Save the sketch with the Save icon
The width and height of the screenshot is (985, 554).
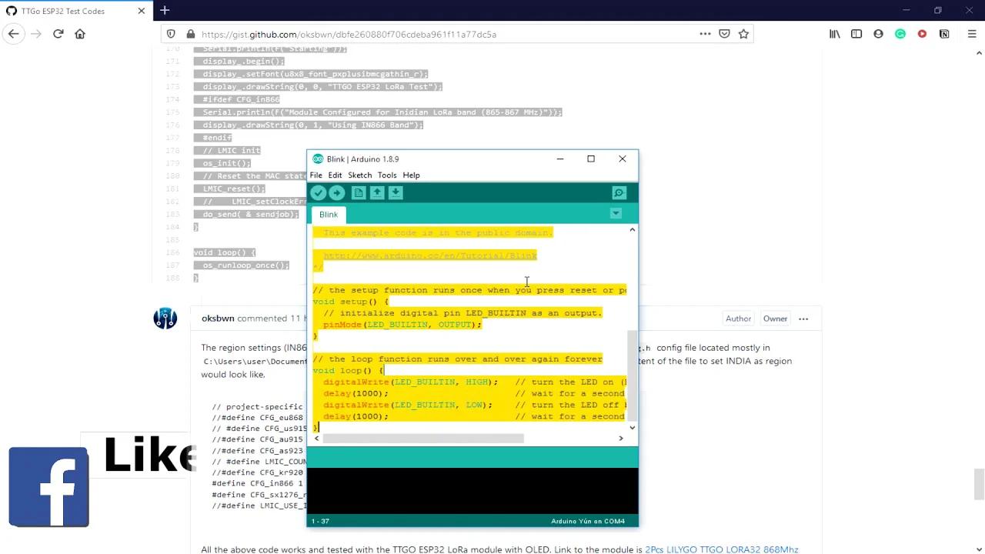[395, 192]
